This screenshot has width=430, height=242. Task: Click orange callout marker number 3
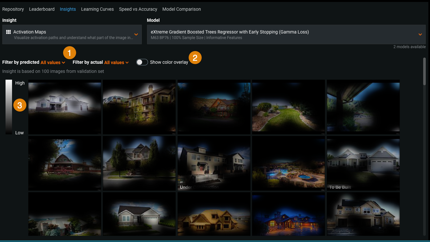[x=20, y=105]
